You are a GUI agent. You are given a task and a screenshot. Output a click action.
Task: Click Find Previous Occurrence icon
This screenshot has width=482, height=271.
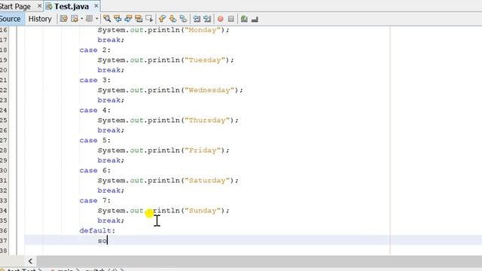(x=117, y=19)
